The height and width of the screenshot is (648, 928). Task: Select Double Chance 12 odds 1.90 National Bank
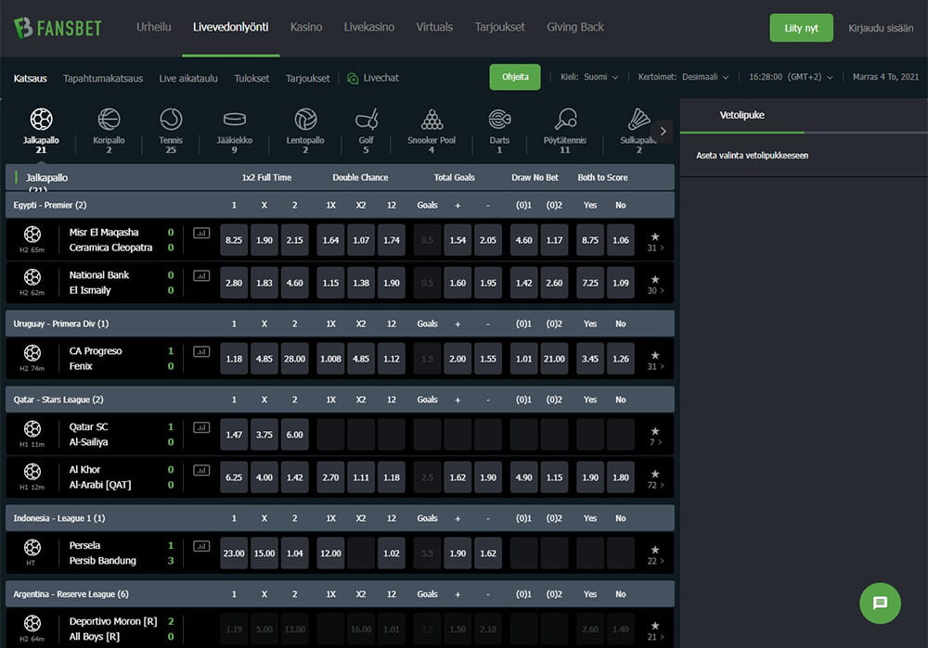pos(392,283)
